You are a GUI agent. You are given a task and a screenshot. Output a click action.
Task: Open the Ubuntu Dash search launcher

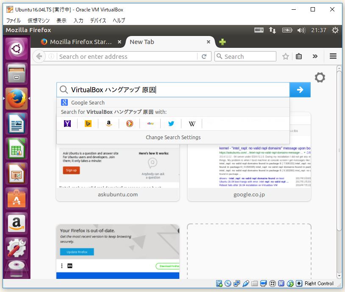[x=17, y=49]
